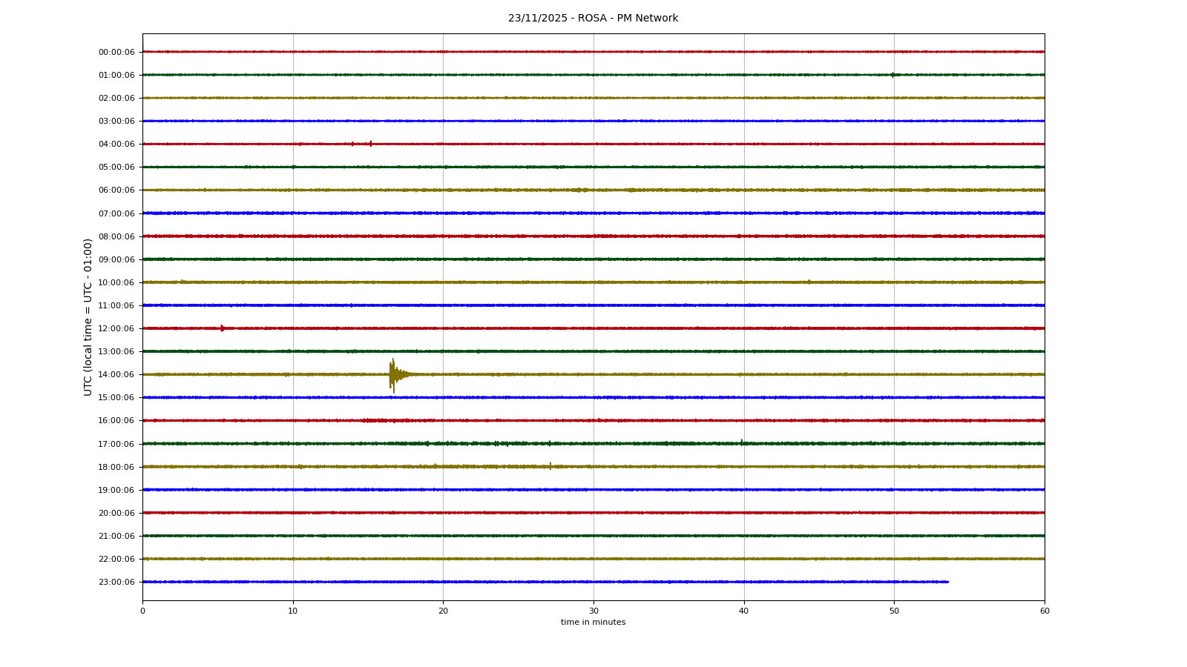1187x667 pixels.
Task: Select the 14:00:06 row label
Action: coord(116,375)
